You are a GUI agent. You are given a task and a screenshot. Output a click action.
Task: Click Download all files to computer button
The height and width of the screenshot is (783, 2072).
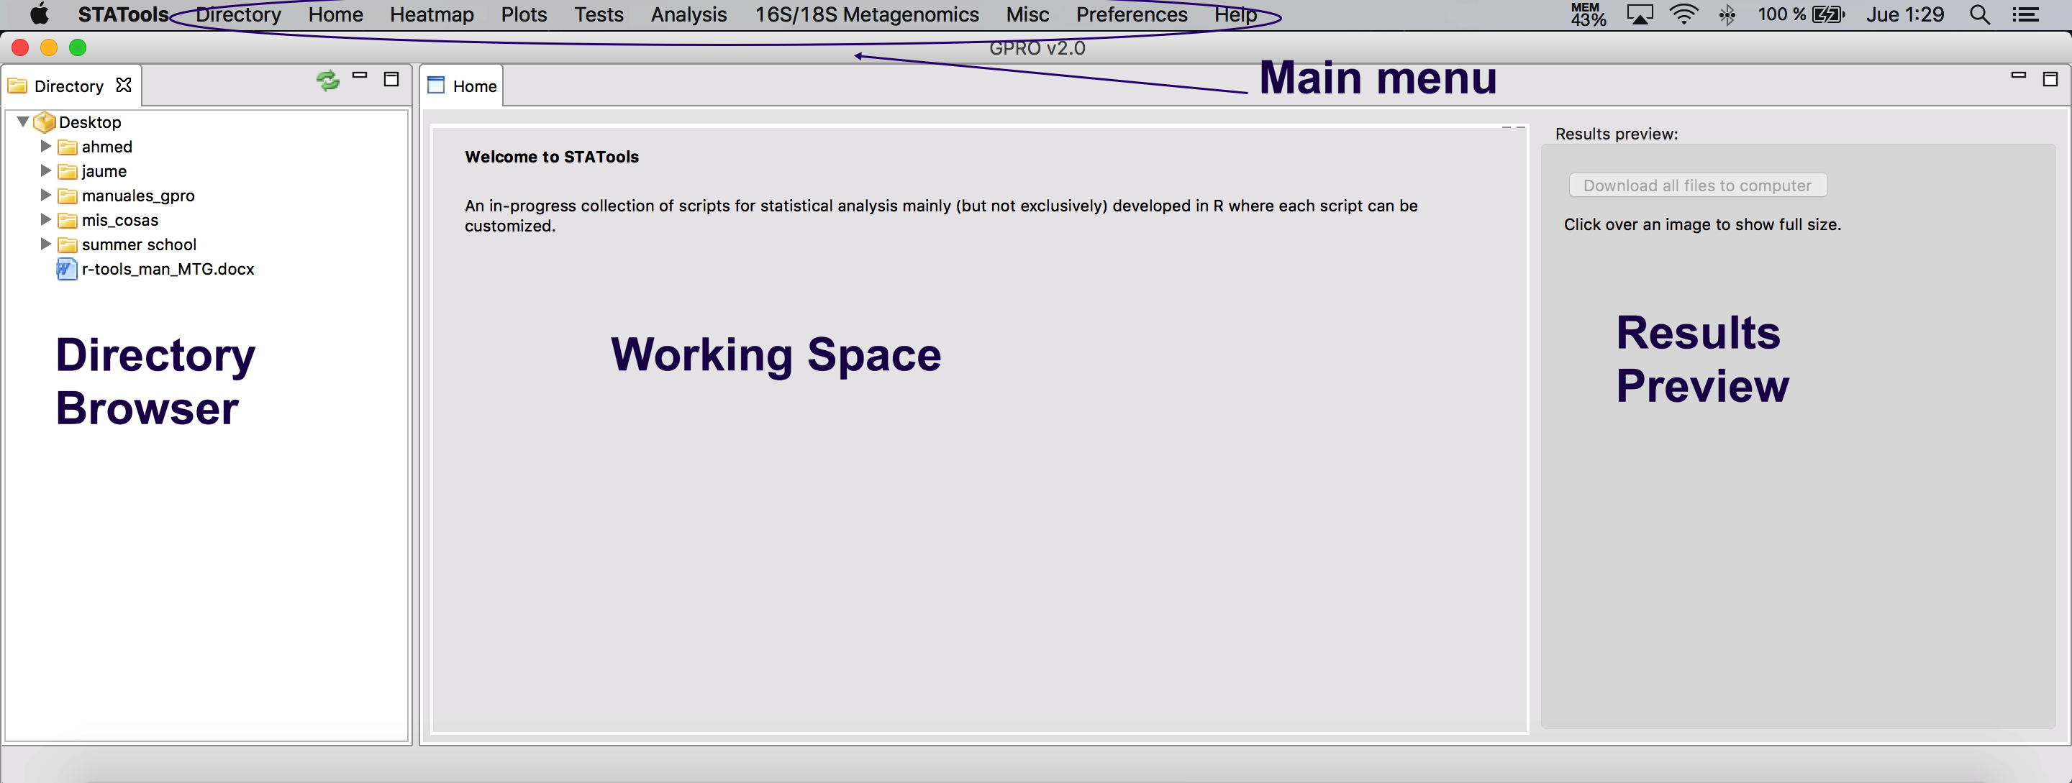[1697, 185]
